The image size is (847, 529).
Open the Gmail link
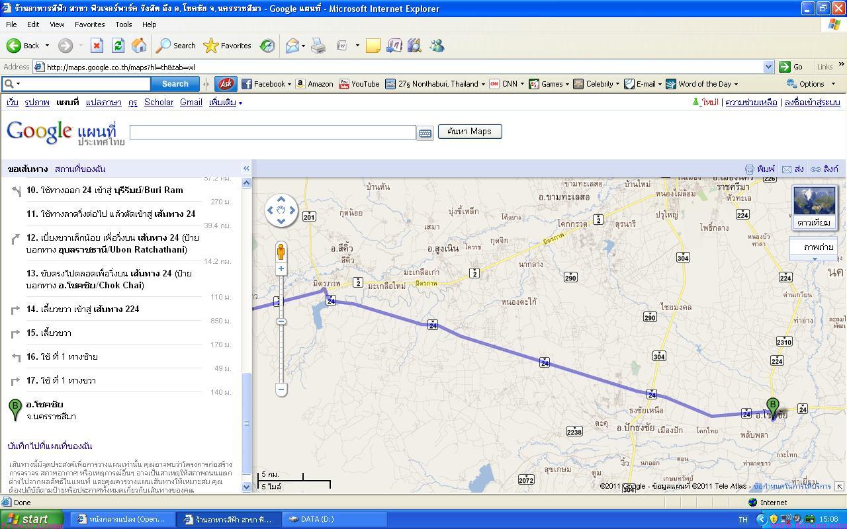(x=191, y=102)
